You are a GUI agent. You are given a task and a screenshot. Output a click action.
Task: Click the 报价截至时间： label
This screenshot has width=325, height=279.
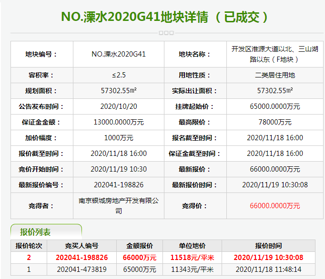tap(41, 154)
